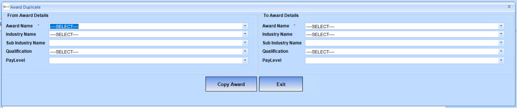Open the From PayLevel dropdown arrow
Viewport: 517px width, 108px height.
click(245, 61)
